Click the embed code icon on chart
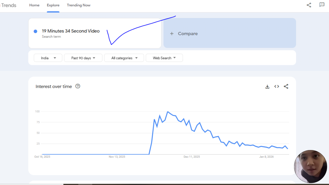Screen dimensions: 329x185 277,87
